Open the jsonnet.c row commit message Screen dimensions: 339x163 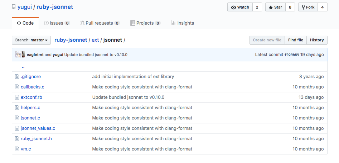(142, 118)
